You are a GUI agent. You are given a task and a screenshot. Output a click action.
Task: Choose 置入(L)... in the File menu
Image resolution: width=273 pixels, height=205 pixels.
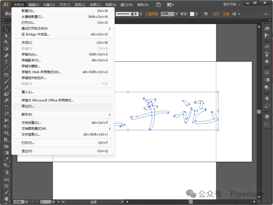(x=63, y=92)
